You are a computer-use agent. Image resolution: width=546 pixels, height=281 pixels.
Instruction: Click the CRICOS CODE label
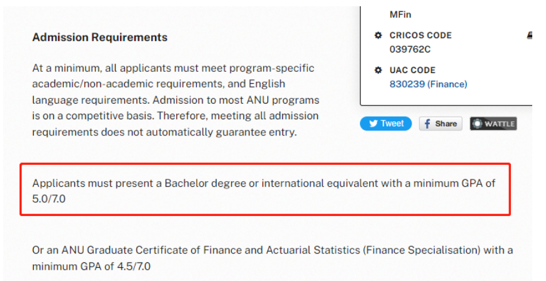coord(420,35)
